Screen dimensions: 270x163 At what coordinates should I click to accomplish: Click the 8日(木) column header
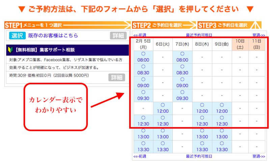click(x=202, y=44)
